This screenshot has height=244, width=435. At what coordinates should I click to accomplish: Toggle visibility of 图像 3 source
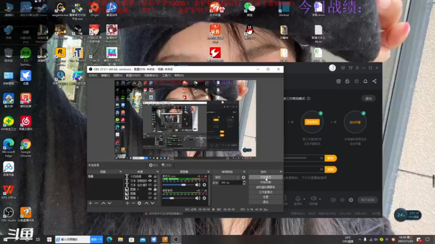point(150,189)
